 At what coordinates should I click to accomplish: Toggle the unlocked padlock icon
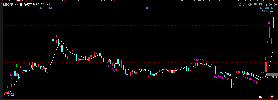coord(265,4)
